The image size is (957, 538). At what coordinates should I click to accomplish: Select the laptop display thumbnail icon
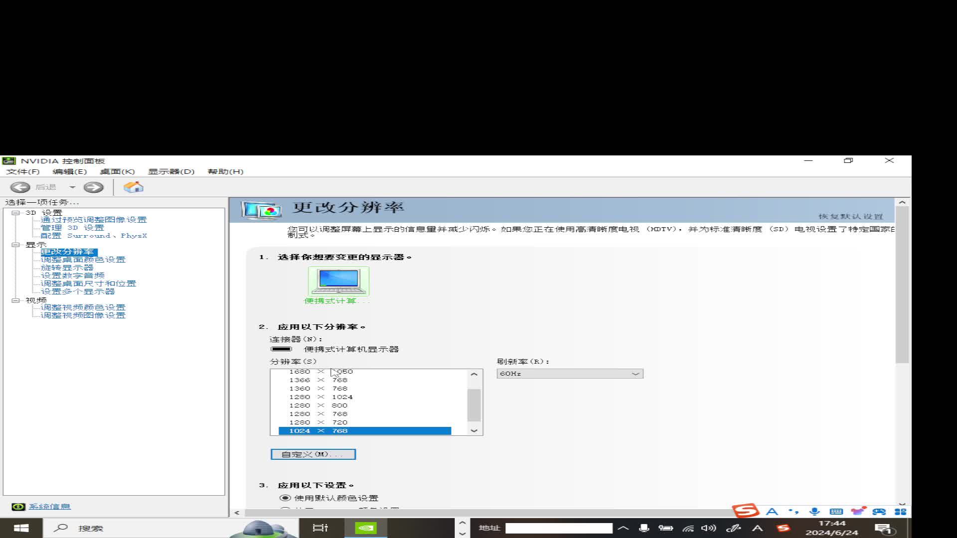(338, 282)
